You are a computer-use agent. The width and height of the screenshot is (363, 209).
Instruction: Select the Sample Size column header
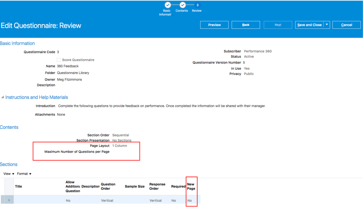tap(134, 186)
